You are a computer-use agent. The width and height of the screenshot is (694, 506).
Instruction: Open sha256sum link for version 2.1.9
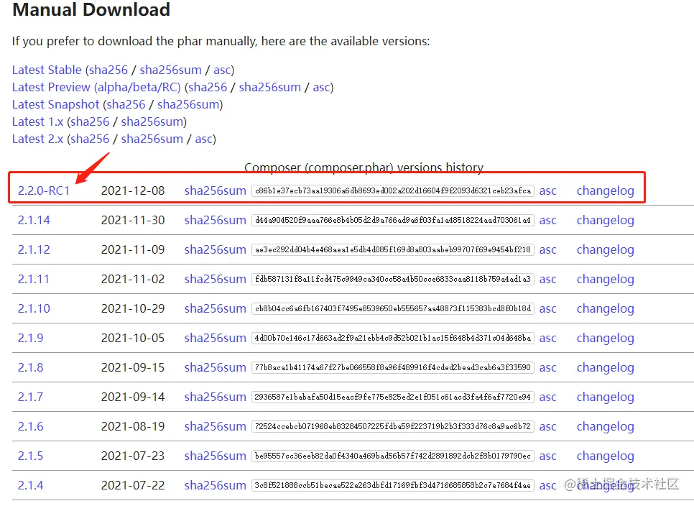[x=215, y=339]
